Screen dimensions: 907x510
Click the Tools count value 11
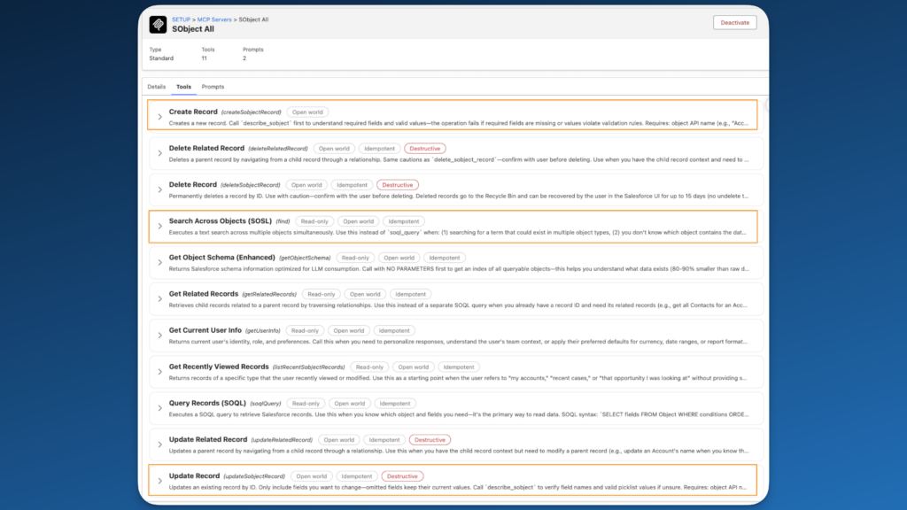point(205,58)
